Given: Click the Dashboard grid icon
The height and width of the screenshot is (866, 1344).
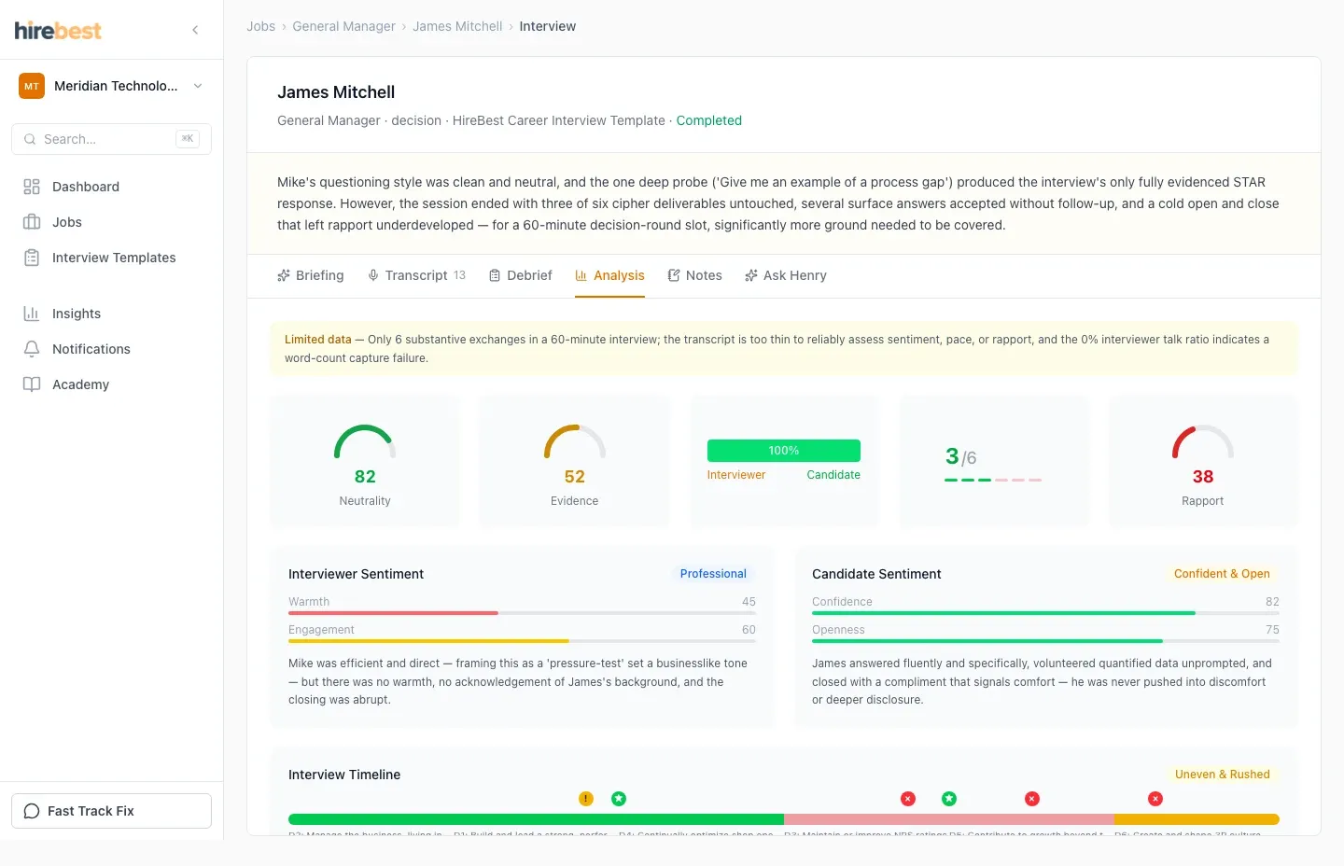Looking at the screenshot, I should coord(32,187).
